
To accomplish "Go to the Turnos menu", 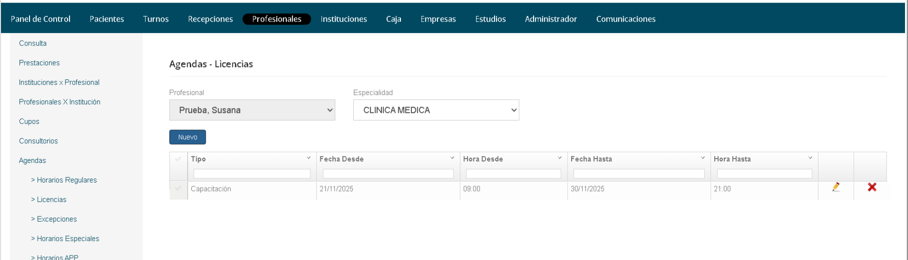I will [156, 19].
